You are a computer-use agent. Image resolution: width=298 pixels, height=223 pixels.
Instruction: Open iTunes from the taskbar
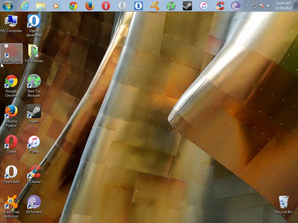coord(203,6)
